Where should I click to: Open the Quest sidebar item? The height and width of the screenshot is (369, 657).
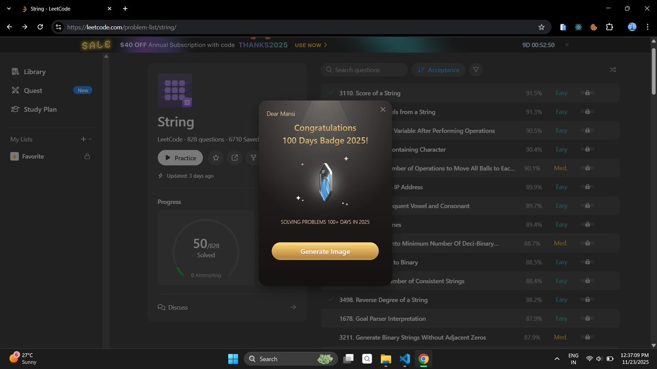click(x=33, y=90)
